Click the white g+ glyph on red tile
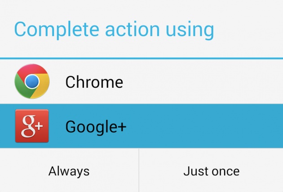This screenshot has height=192, width=283. click(32, 126)
